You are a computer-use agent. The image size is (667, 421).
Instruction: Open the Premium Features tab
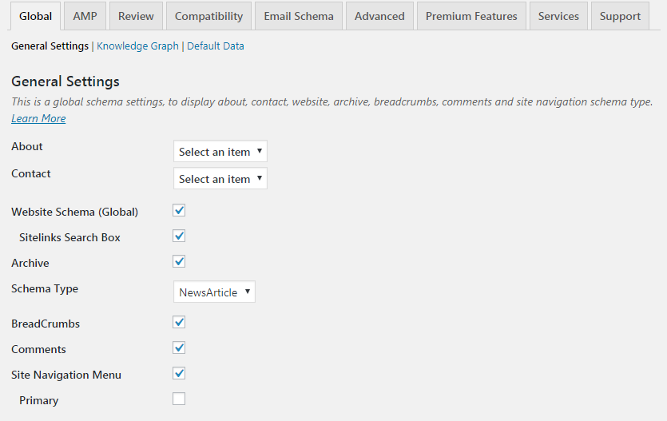point(471,16)
